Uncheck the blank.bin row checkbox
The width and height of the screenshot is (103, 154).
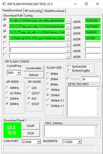point(5,25)
